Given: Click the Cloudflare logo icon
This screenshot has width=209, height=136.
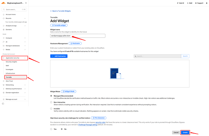Looking at the screenshot, I should tap(3, 3).
